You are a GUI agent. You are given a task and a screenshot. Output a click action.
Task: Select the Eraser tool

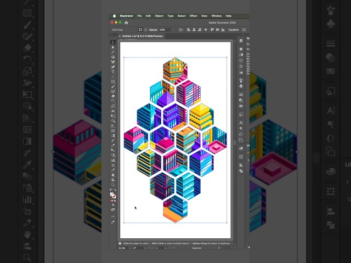click(x=113, y=96)
